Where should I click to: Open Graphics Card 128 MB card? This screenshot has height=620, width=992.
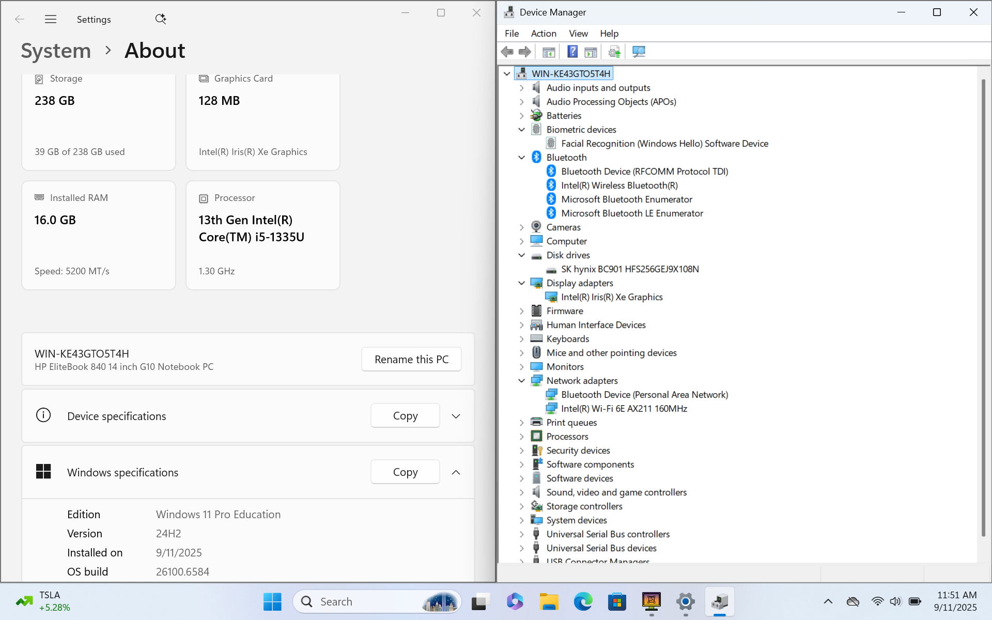coord(263,122)
